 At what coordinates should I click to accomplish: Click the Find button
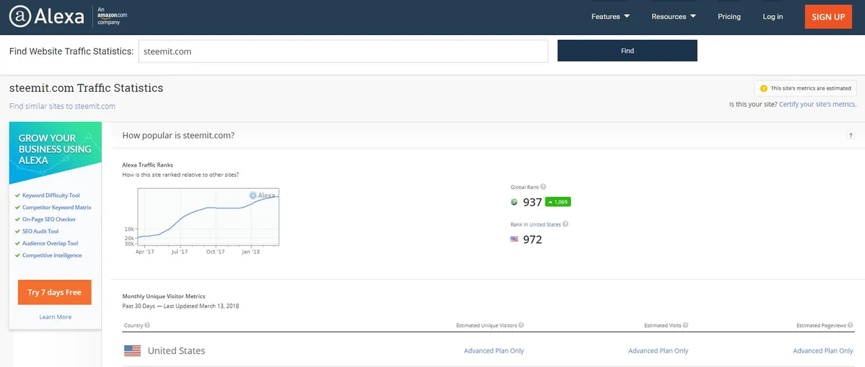[627, 51]
